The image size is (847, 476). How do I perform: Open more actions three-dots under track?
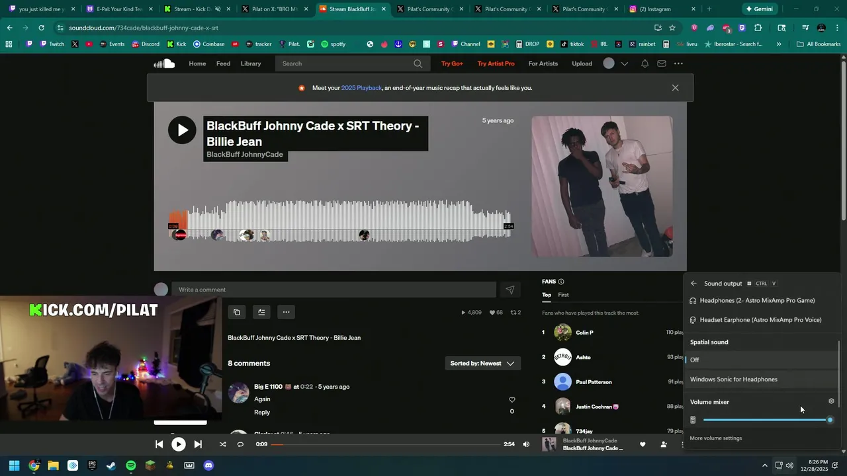pos(286,312)
